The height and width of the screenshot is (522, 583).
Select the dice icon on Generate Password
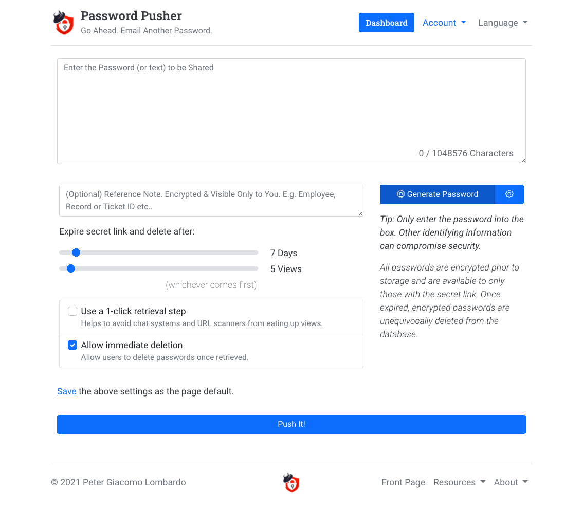pos(400,194)
